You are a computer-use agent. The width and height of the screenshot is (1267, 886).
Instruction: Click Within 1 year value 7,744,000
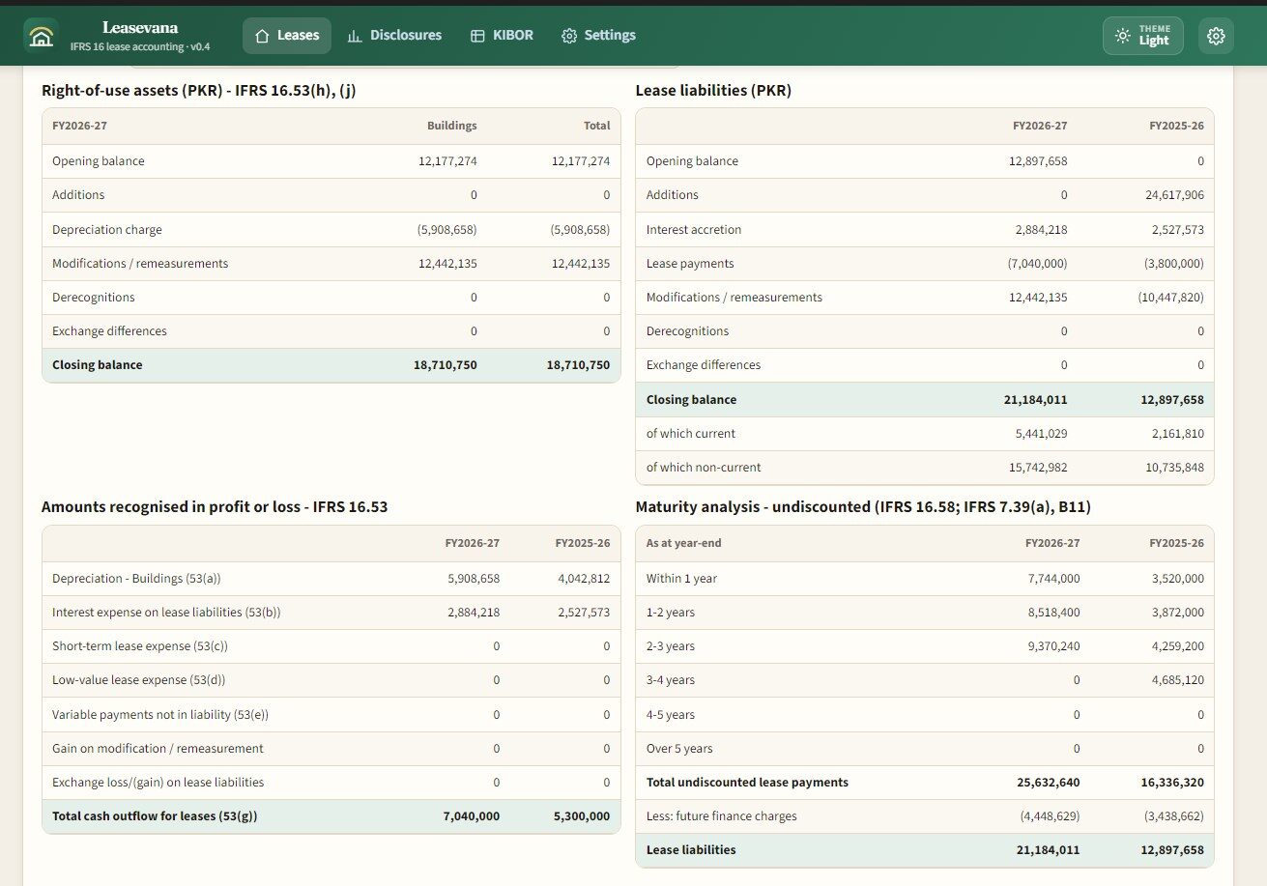coord(1053,579)
